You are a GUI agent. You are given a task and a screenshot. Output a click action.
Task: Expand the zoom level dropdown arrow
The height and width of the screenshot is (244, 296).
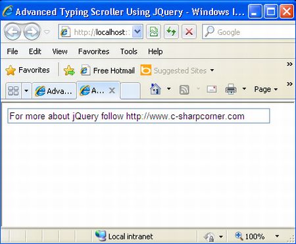(x=277, y=236)
